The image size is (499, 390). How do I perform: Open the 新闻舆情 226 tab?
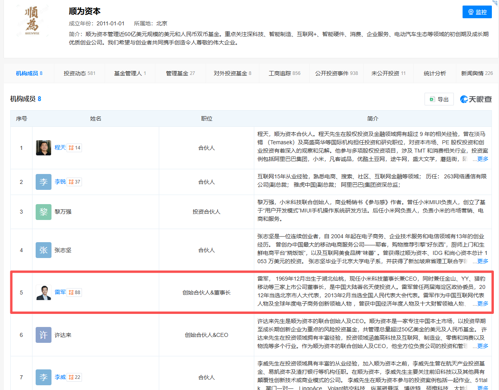click(x=477, y=73)
